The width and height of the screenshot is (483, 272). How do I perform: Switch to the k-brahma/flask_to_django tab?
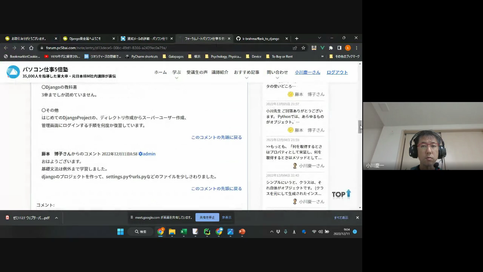coord(260,39)
